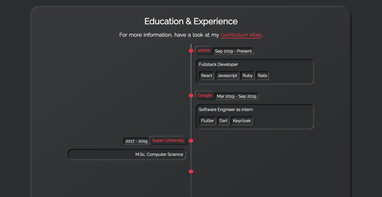The height and width of the screenshot is (197, 382).
Task: Select the Javascript skill tag
Action: [227, 76]
